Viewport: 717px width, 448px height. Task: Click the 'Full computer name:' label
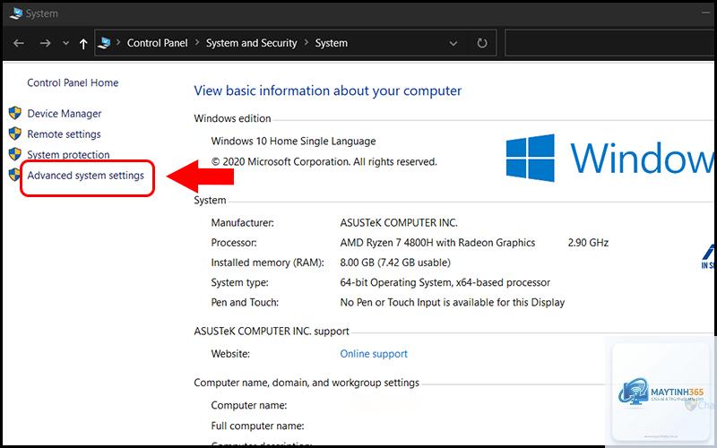pos(257,426)
